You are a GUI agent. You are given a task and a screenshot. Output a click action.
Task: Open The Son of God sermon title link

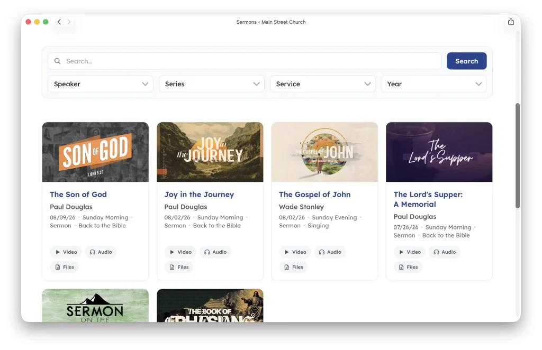pyautogui.click(x=78, y=195)
